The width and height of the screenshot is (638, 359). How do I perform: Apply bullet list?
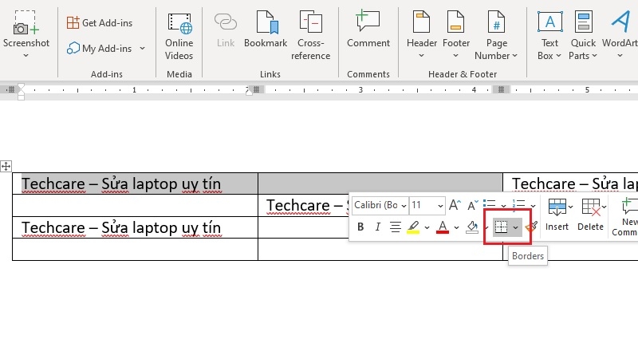(x=490, y=205)
